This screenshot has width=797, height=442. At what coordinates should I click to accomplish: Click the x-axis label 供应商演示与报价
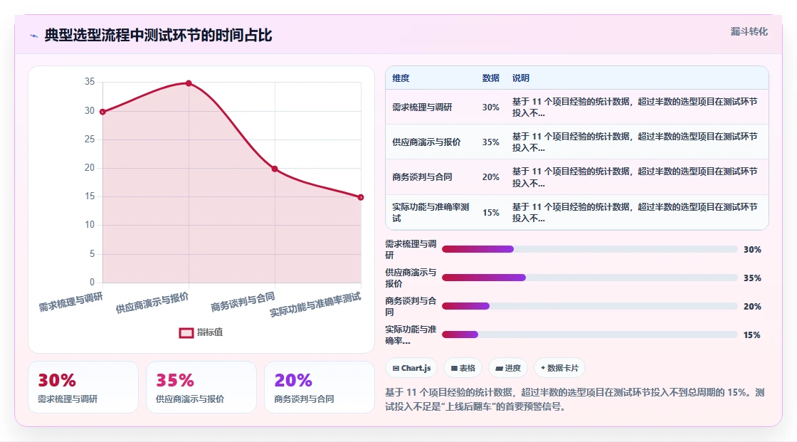152,304
